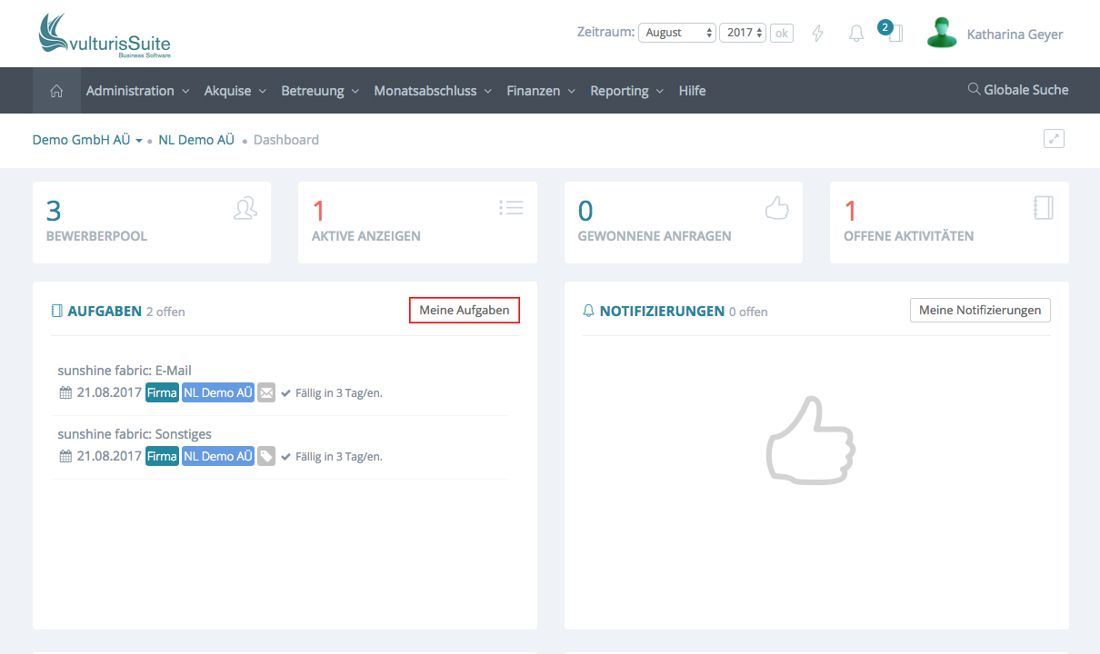Screen dimensions: 1100x654
Task: Click the tag icon on Sonstiges task
Action: click(x=266, y=456)
